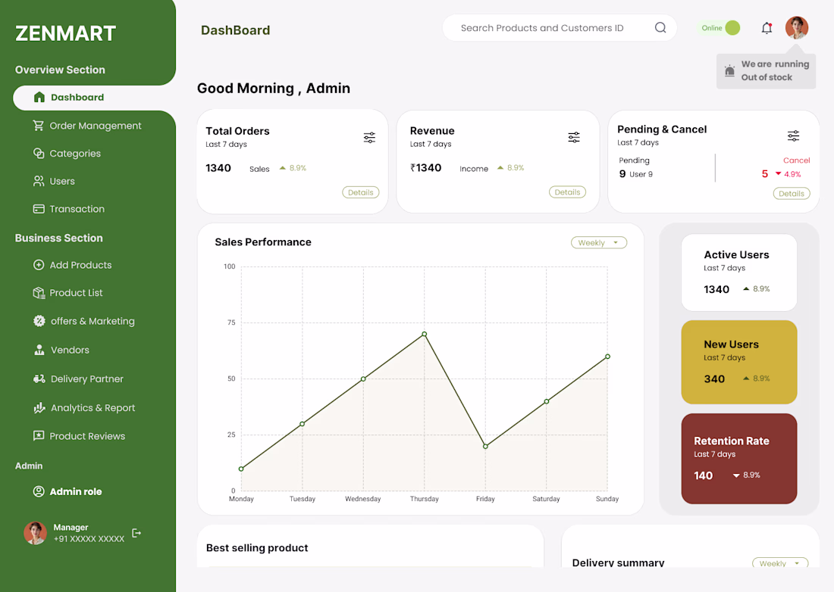Select Delivery Partner menu item
Viewport: 834px width, 592px height.
coord(86,379)
